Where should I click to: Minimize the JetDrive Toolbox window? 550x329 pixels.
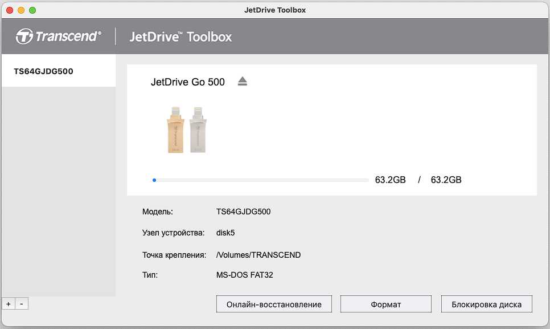click(21, 10)
